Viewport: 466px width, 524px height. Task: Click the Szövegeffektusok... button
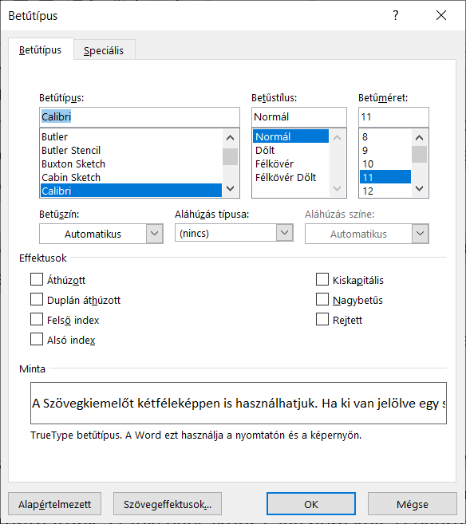point(168,504)
